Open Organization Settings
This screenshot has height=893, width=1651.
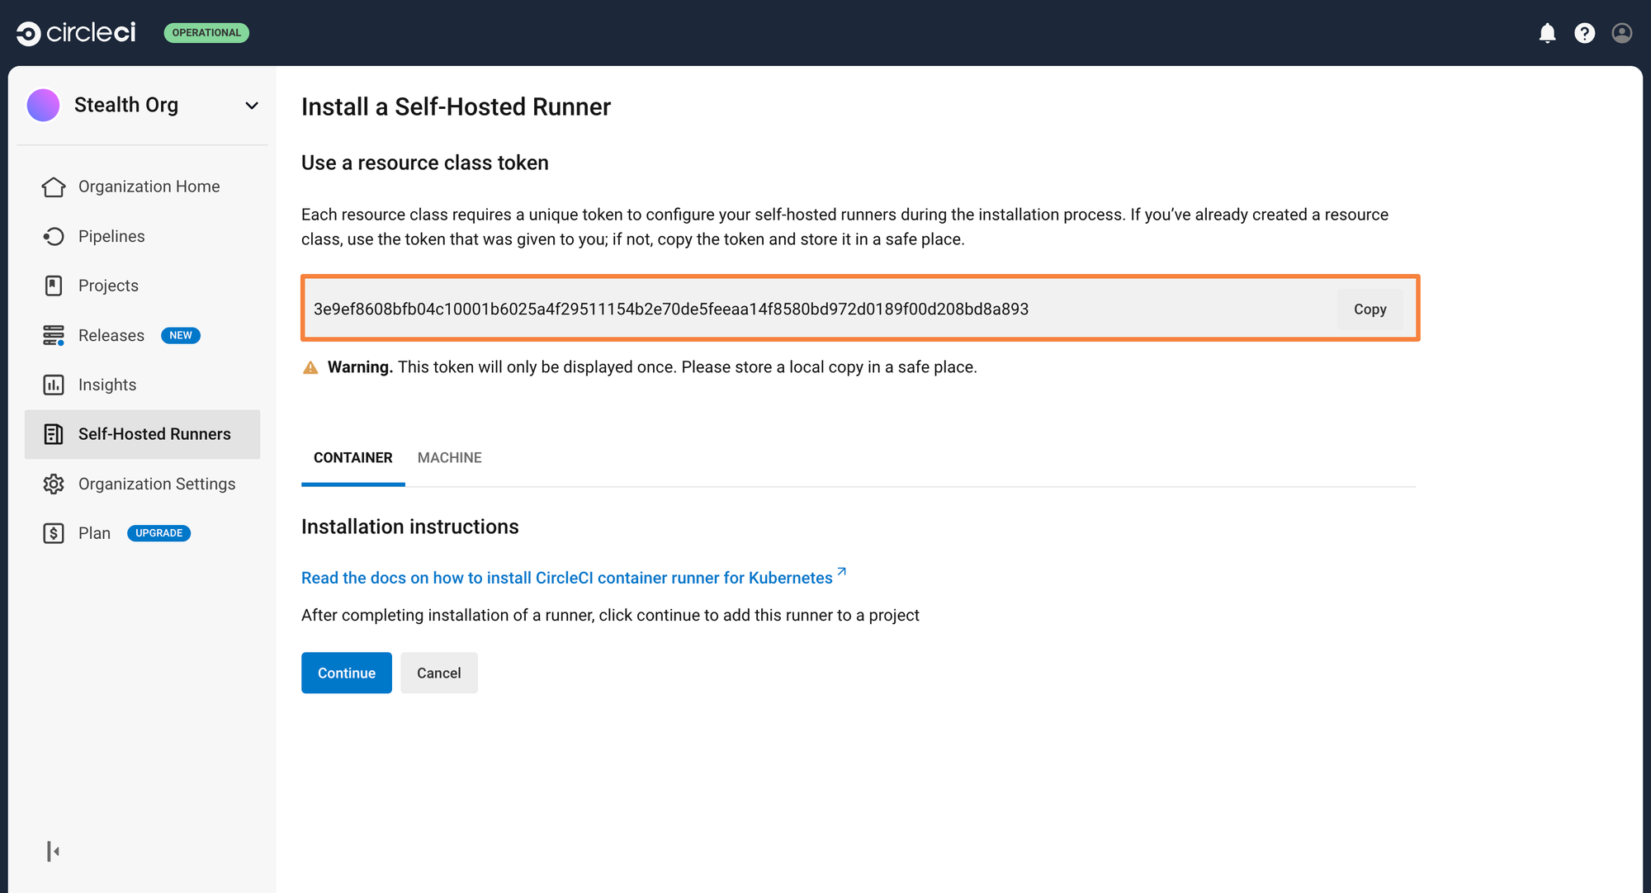click(142, 484)
